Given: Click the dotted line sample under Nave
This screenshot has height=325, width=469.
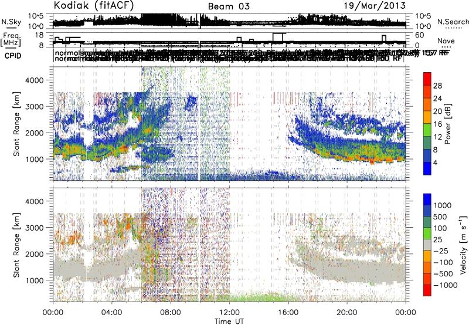Looking at the screenshot, I should coord(446,48).
